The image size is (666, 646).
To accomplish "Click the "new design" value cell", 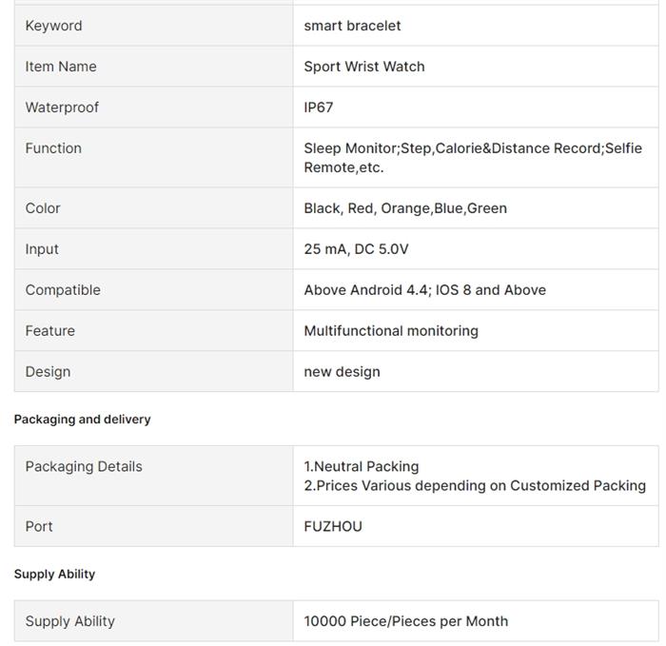I will [342, 372].
